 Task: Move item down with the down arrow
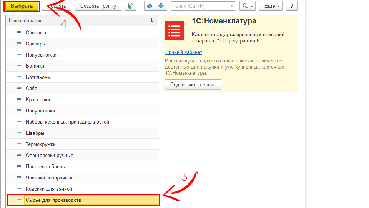coord(161,6)
